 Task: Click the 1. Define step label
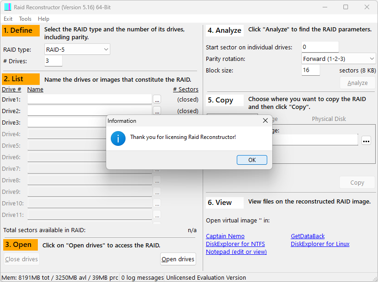click(x=21, y=30)
